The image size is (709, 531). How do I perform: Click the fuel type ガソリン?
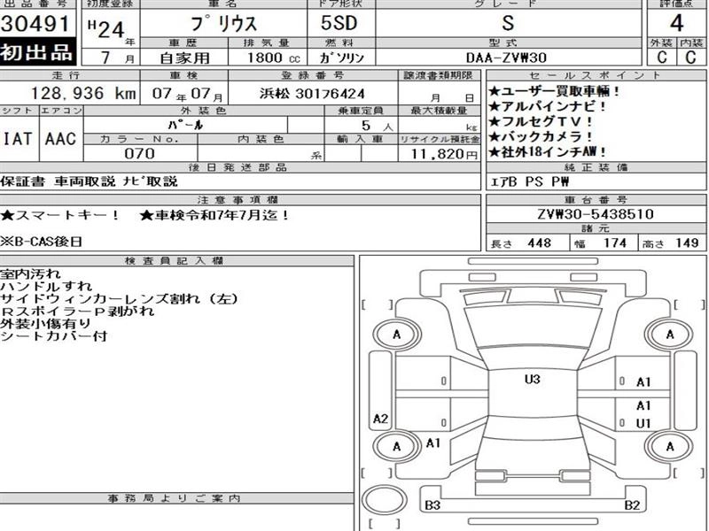pos(341,58)
